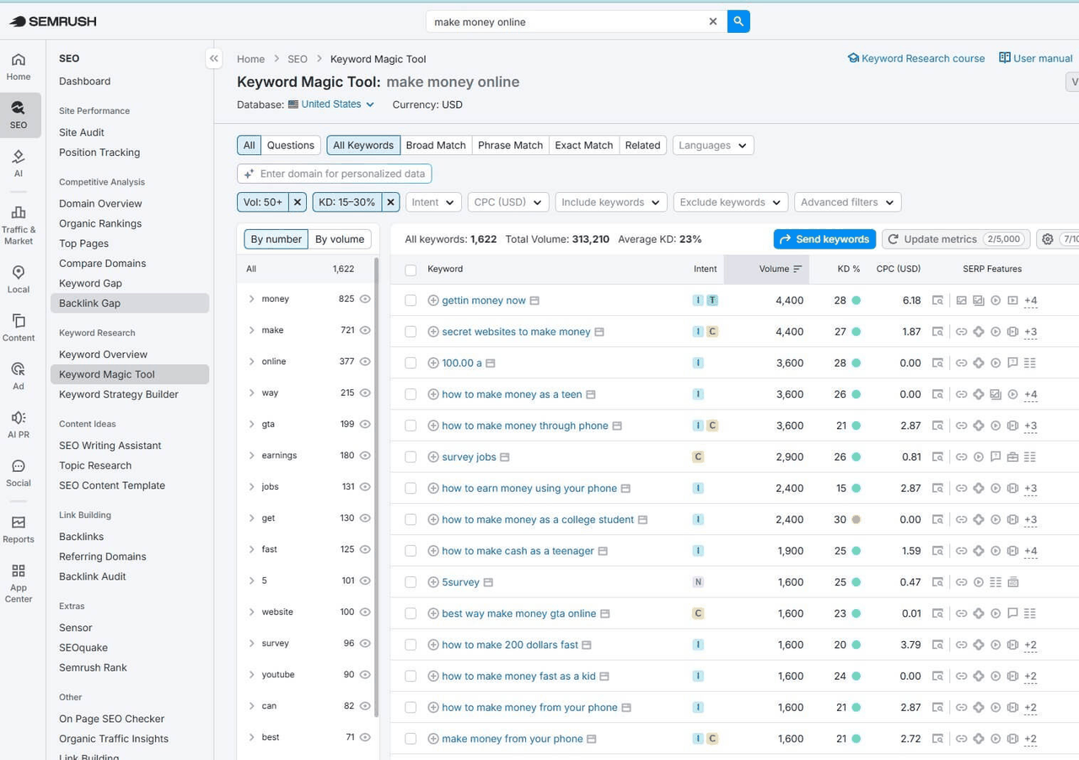Open the Ad sidebar section
1079x760 pixels.
(19, 376)
